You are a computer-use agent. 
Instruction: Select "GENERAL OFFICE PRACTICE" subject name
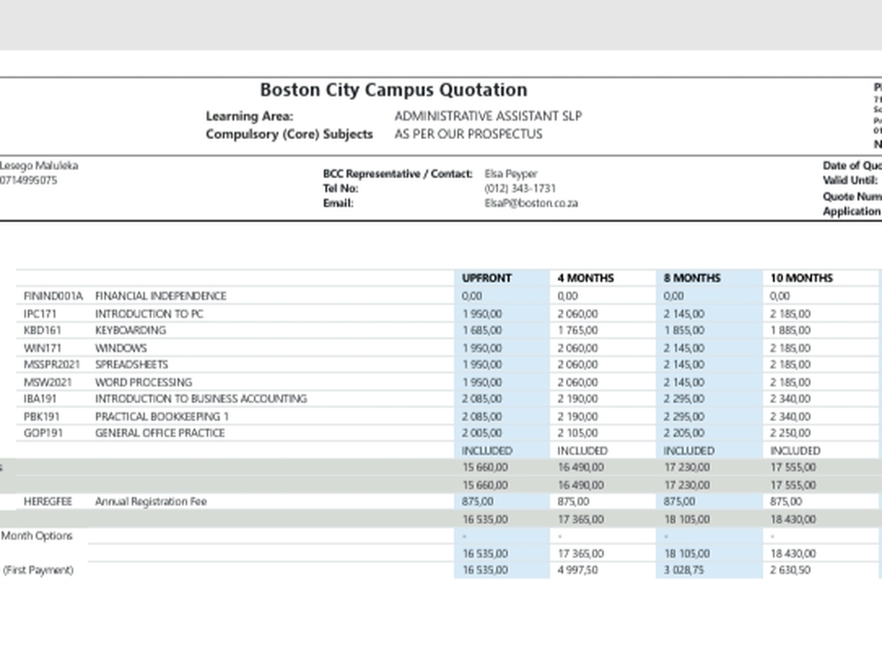(x=160, y=433)
